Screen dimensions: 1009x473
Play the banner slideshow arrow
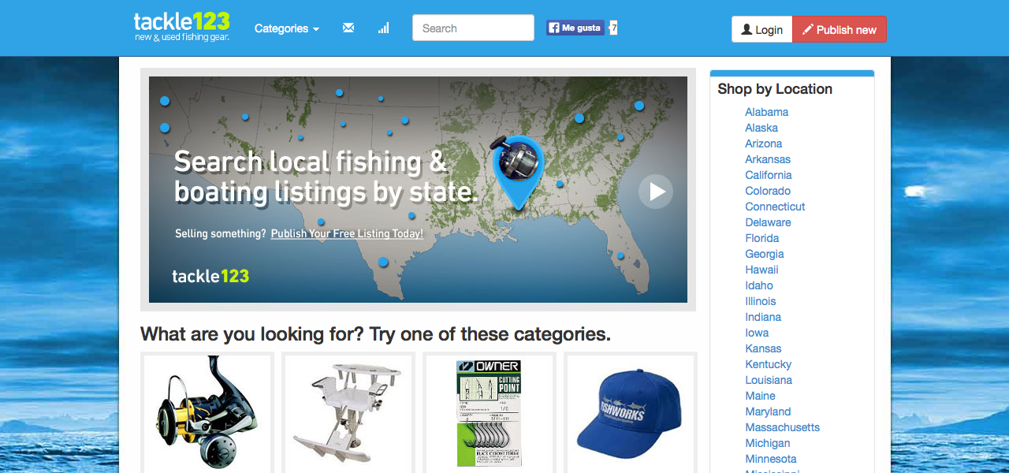656,192
